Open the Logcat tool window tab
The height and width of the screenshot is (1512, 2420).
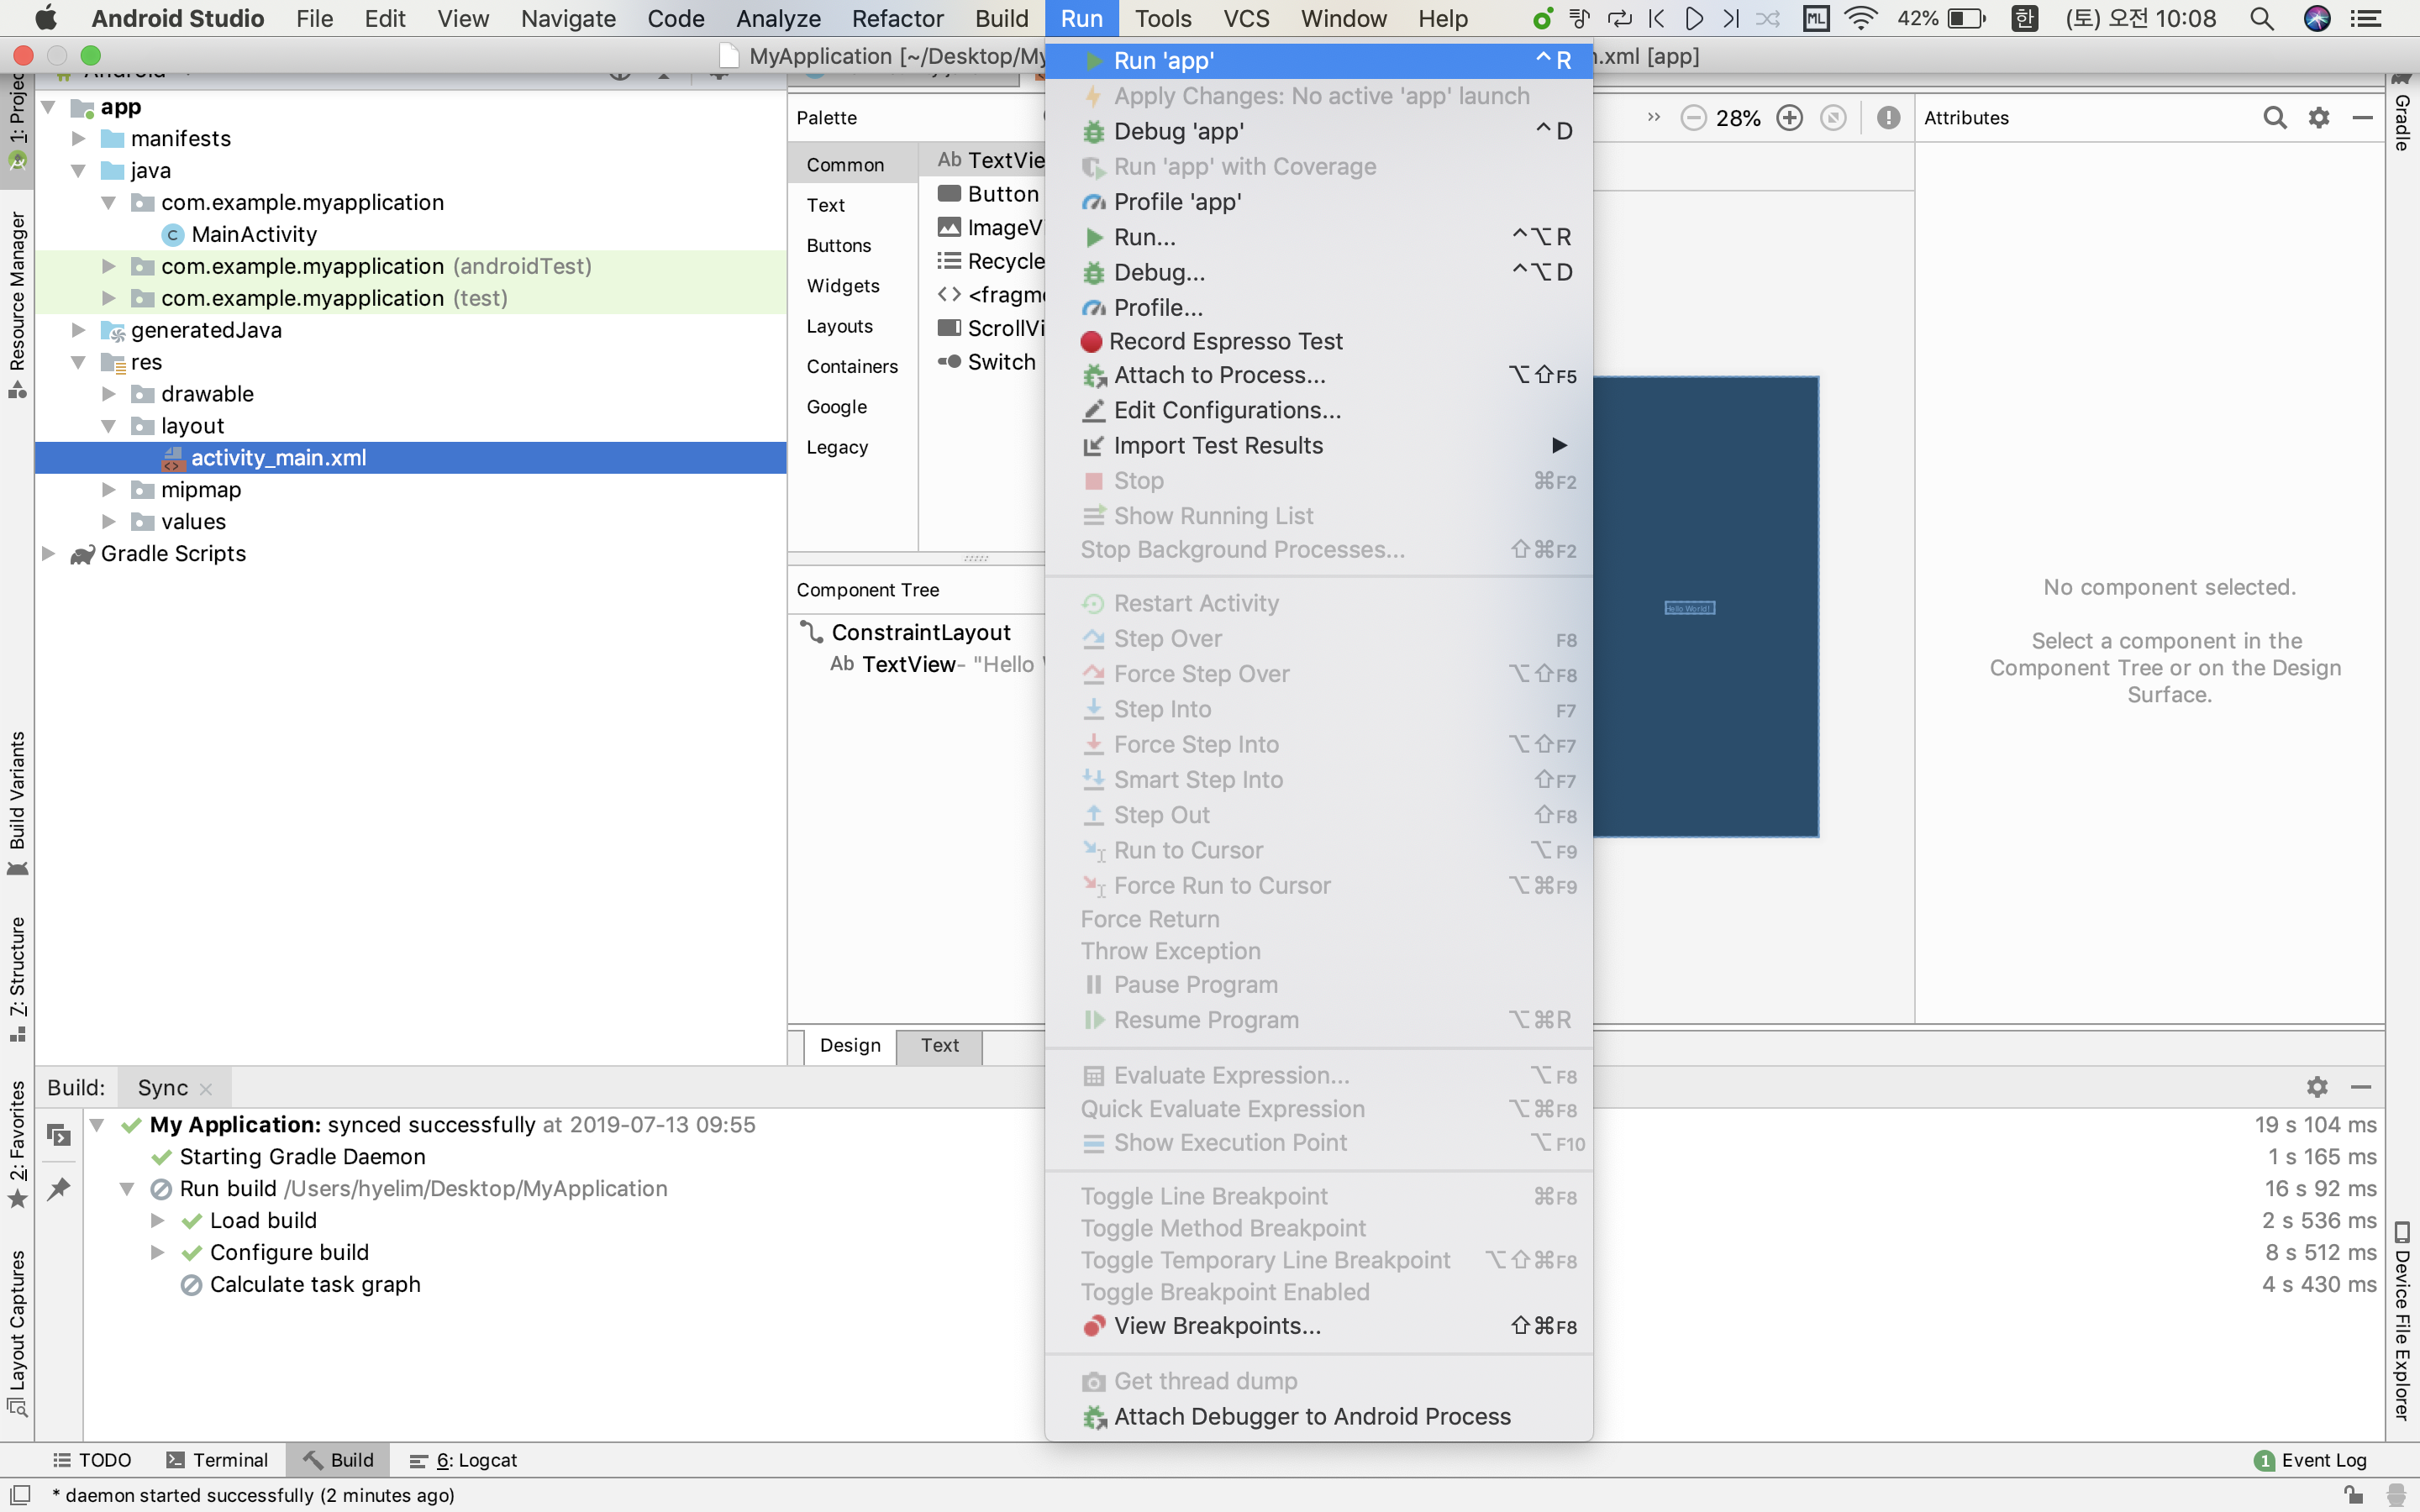coord(463,1460)
